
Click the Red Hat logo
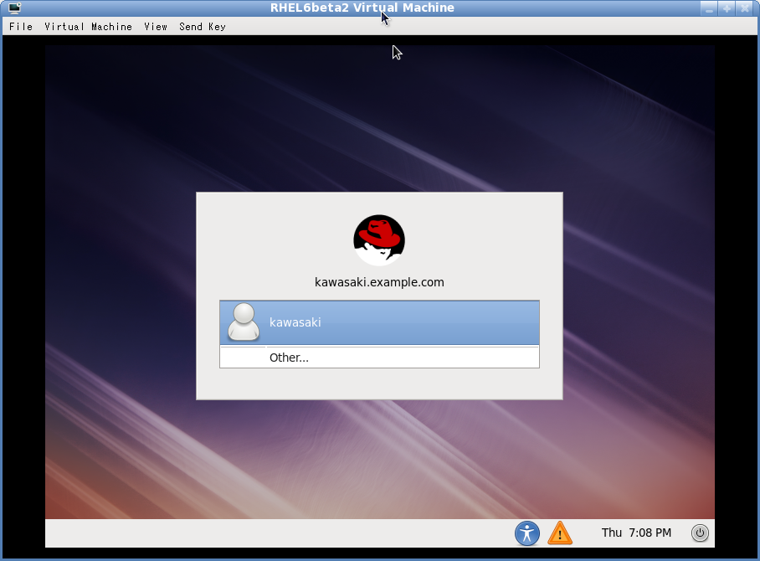click(379, 240)
